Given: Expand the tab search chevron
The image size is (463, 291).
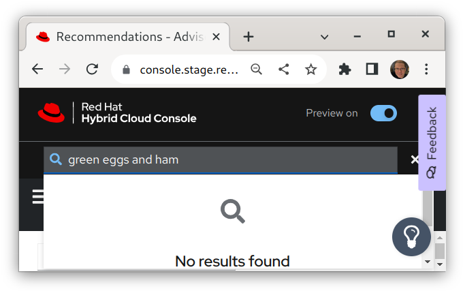Looking at the screenshot, I should 325,37.
